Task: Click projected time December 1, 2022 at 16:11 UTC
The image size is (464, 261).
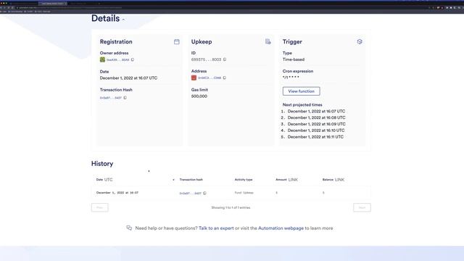Action: [x=315, y=137]
